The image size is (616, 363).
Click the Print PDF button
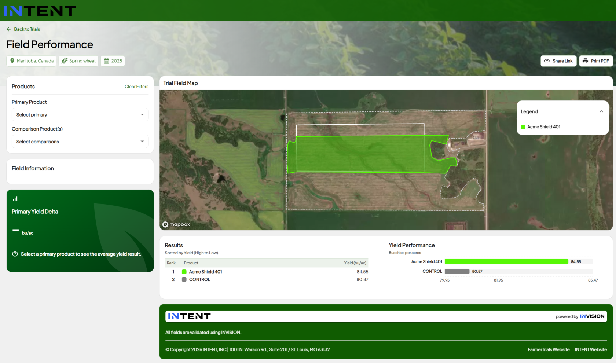click(596, 61)
